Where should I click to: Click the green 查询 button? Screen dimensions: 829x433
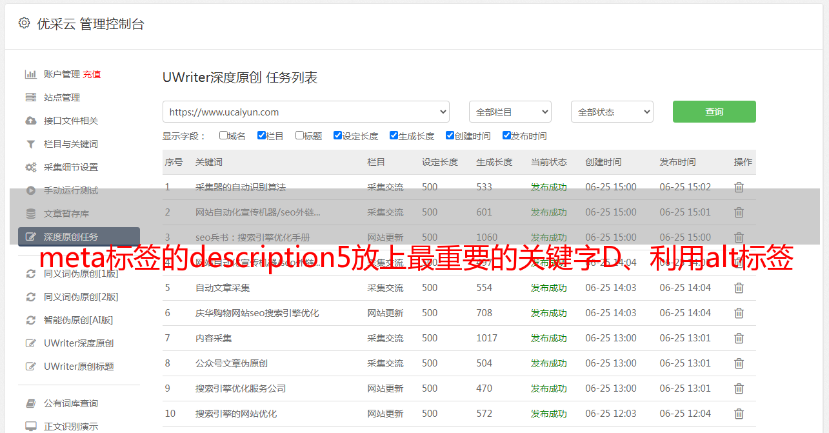coord(714,112)
